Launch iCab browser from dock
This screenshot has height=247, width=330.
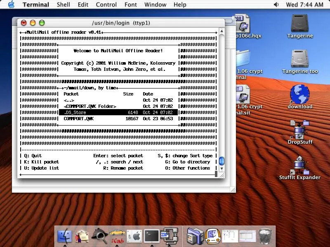[x=117, y=236]
